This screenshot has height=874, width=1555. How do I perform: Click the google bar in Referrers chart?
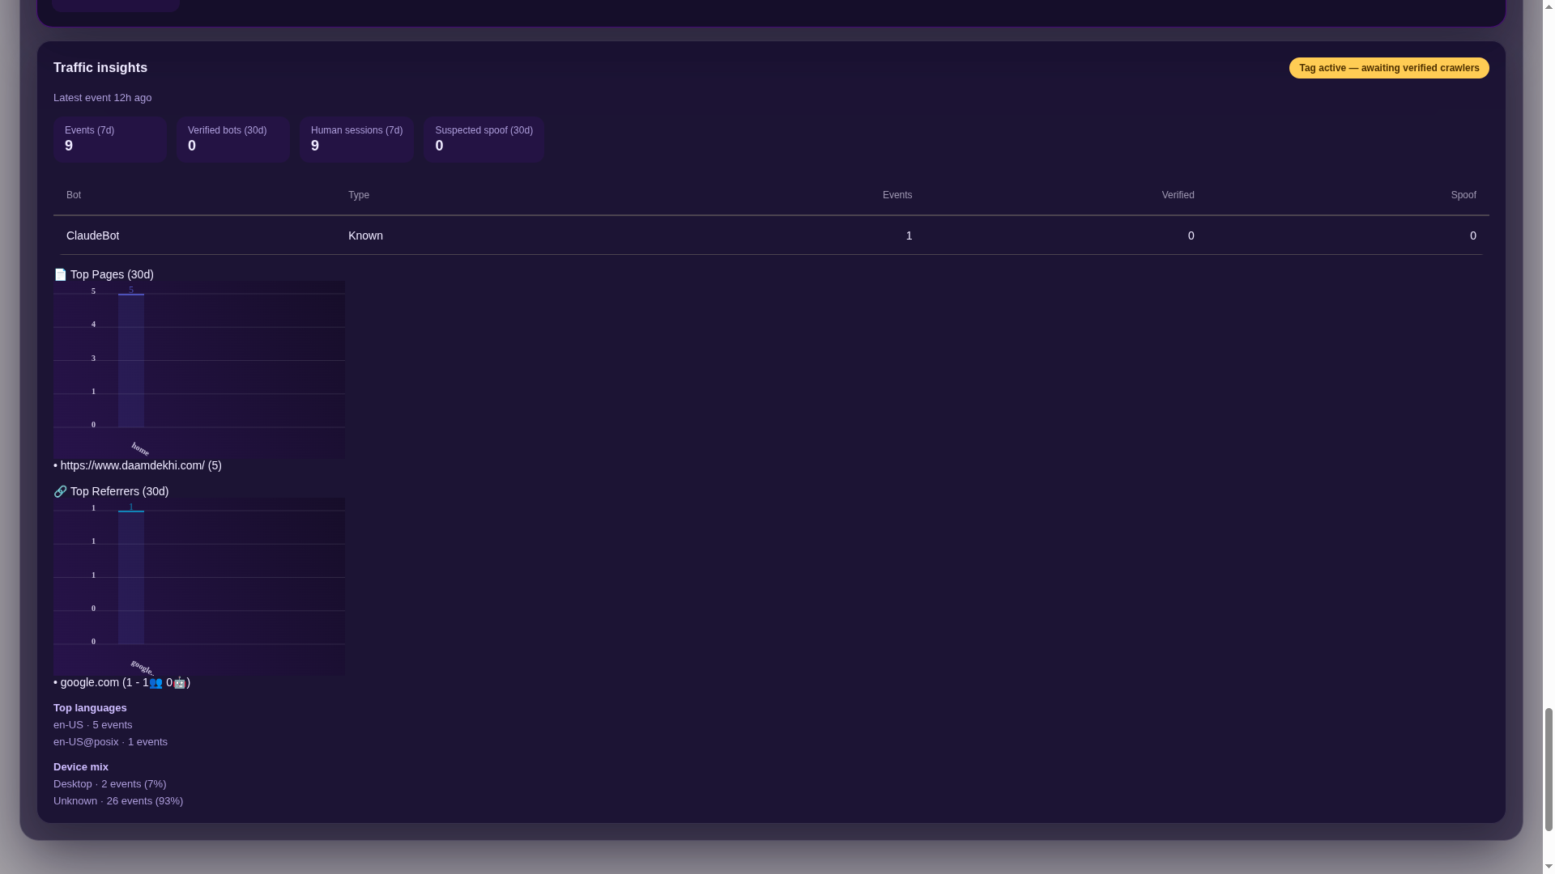131,578
